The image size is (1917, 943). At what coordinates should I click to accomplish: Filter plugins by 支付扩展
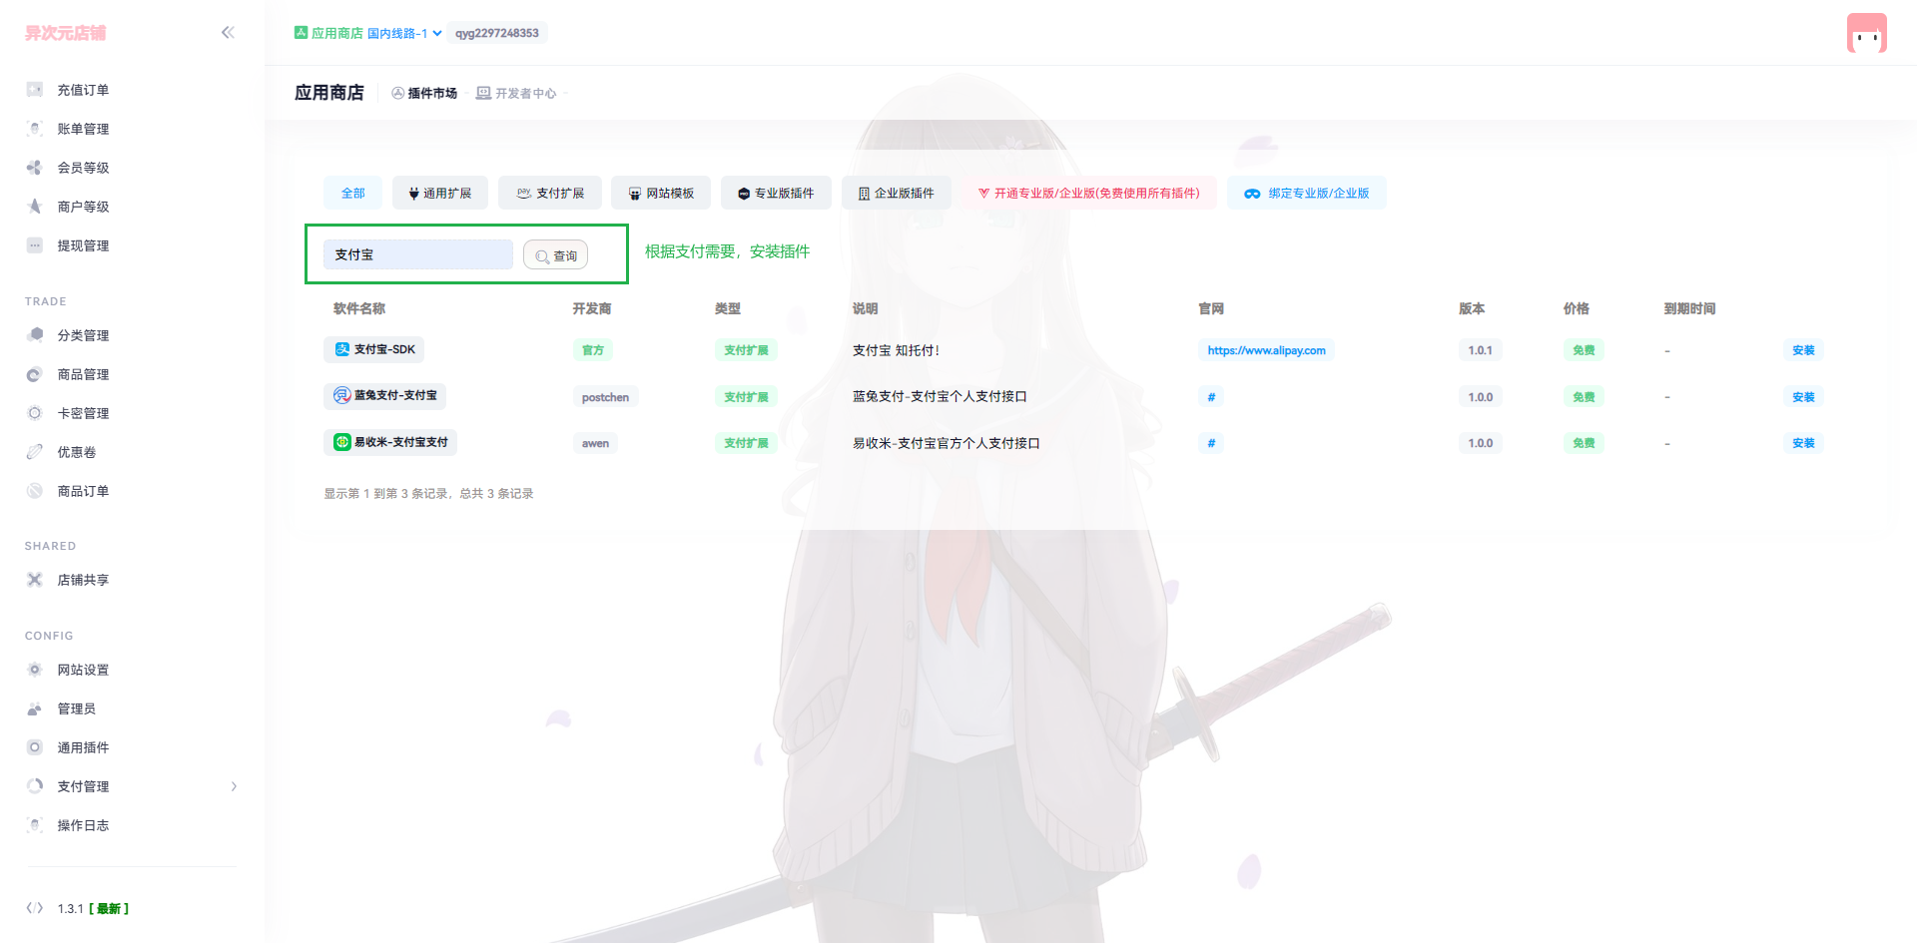point(550,194)
